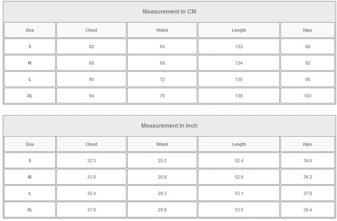
Task: Click the cell showing 26.8
Action: click(x=162, y=177)
